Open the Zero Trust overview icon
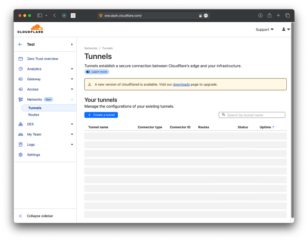 coord(20,59)
